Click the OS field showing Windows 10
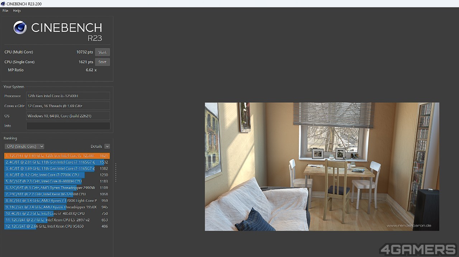 68,116
